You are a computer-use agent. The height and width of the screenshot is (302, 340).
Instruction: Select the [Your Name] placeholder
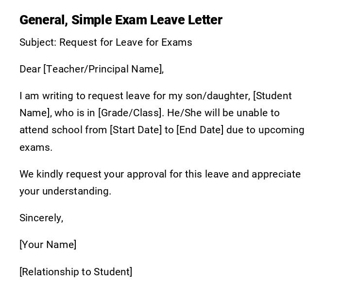(48, 245)
